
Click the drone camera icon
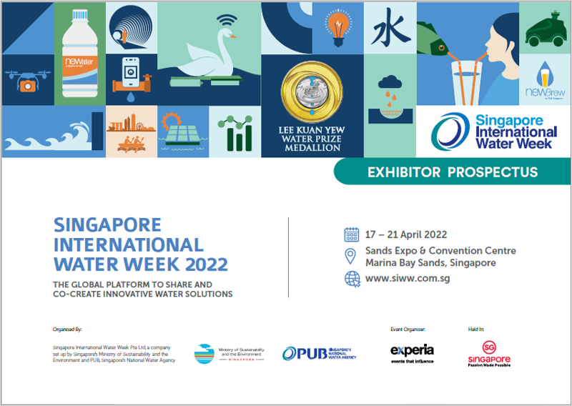coord(28,81)
